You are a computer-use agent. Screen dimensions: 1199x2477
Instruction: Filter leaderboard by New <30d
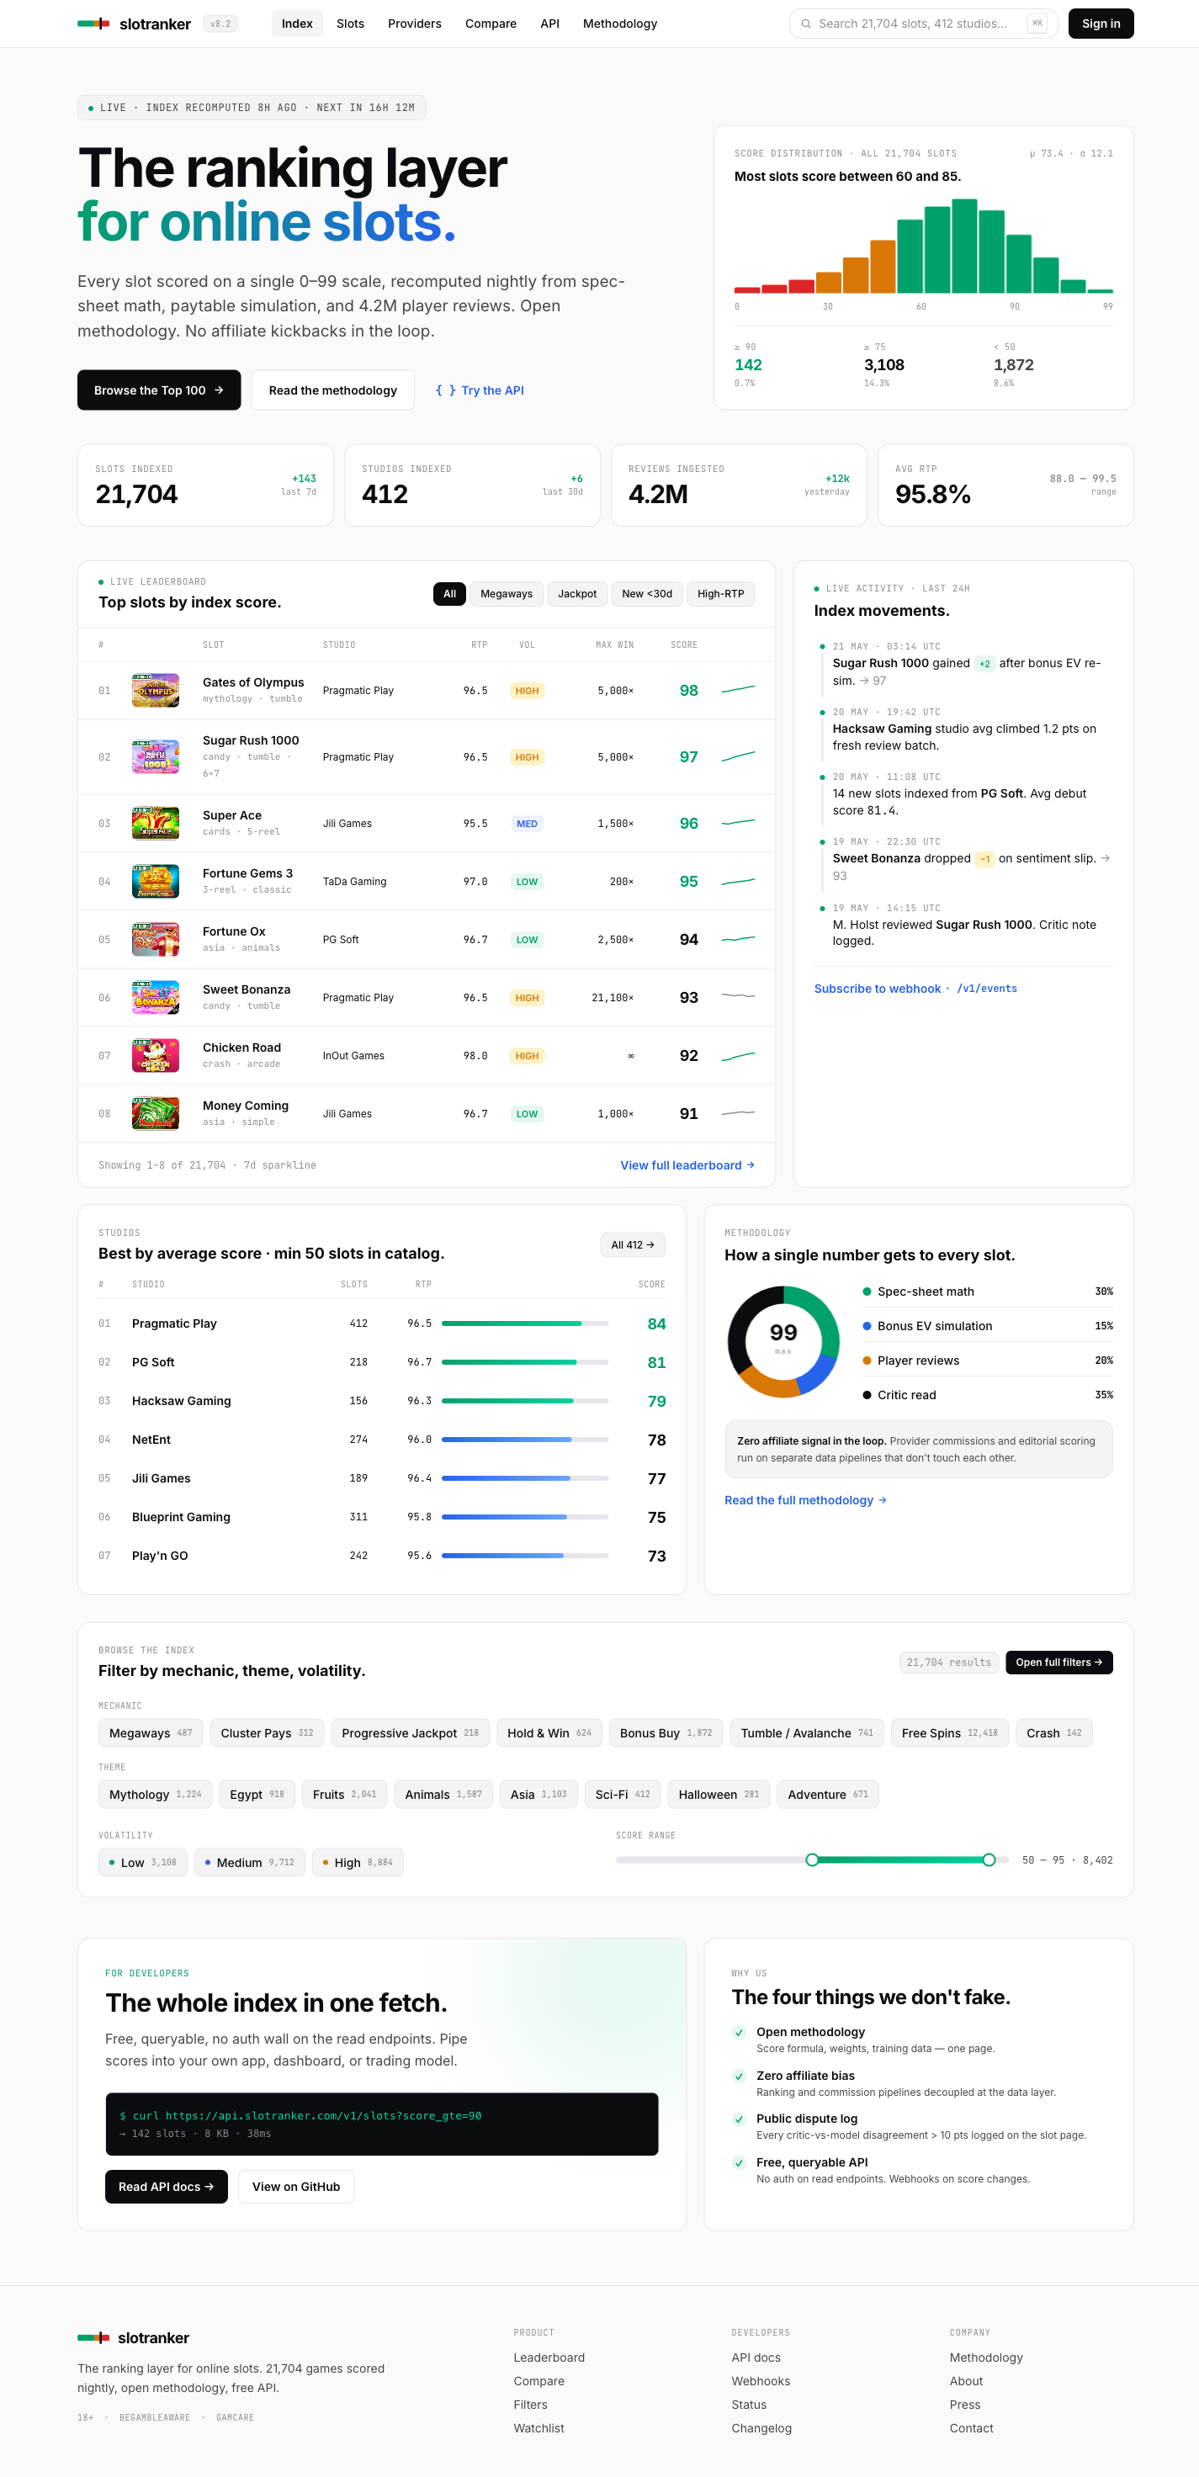click(646, 593)
